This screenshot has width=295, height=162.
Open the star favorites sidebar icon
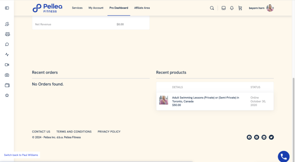point(7,95)
